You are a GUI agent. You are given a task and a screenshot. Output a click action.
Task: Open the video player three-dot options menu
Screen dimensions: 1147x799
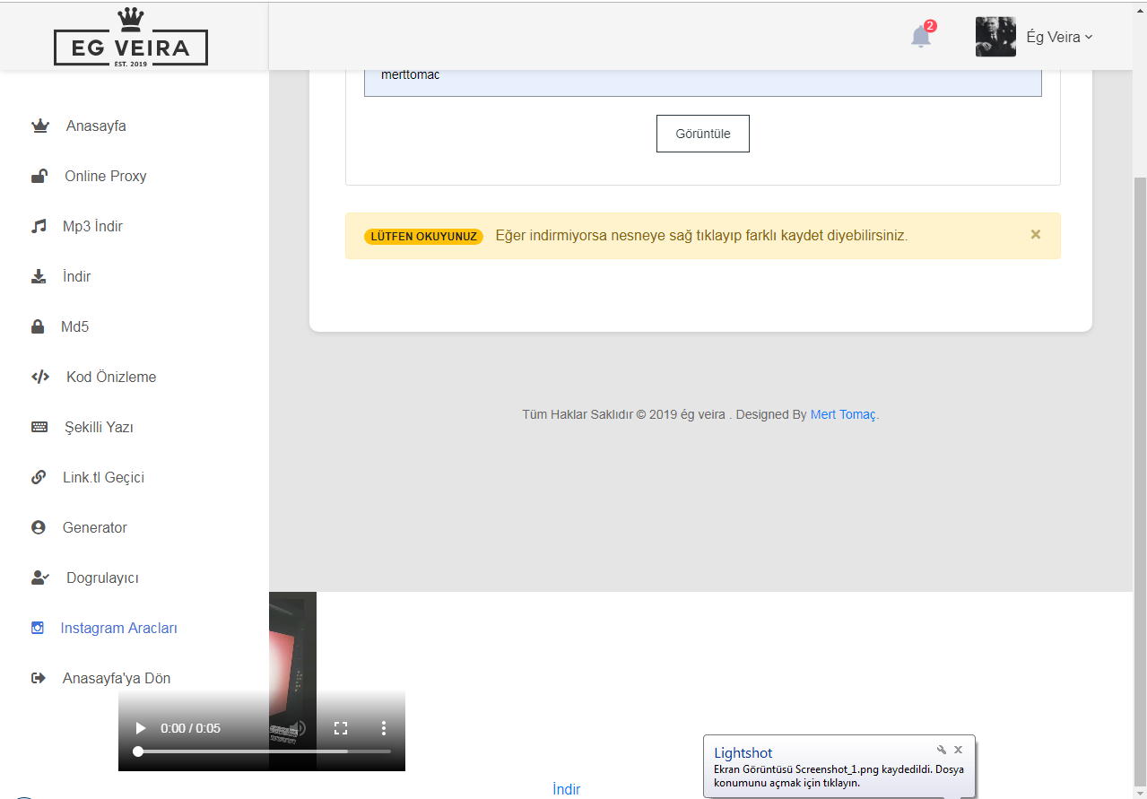384,728
